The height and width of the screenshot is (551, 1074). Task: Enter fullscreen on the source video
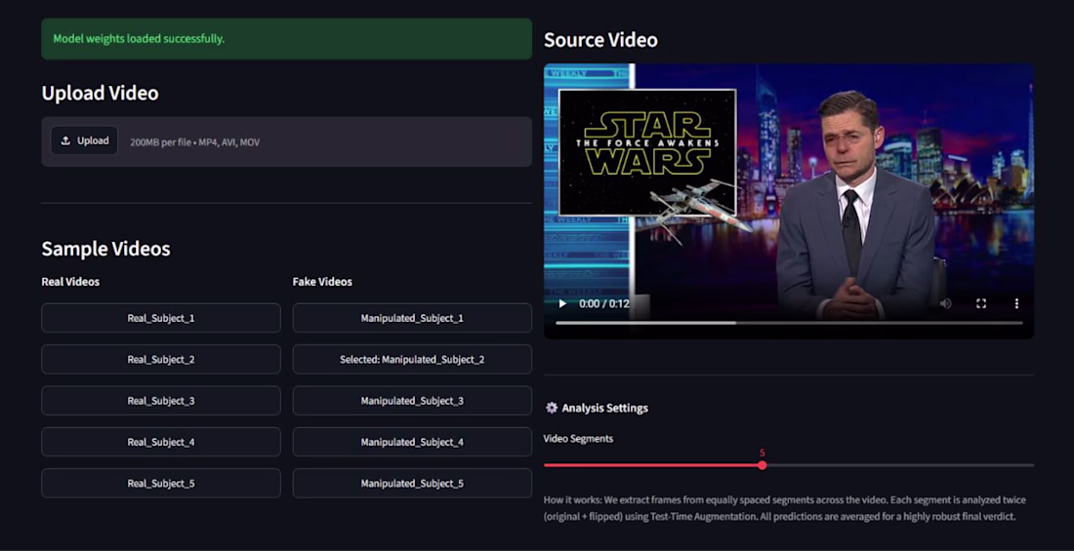pos(981,303)
